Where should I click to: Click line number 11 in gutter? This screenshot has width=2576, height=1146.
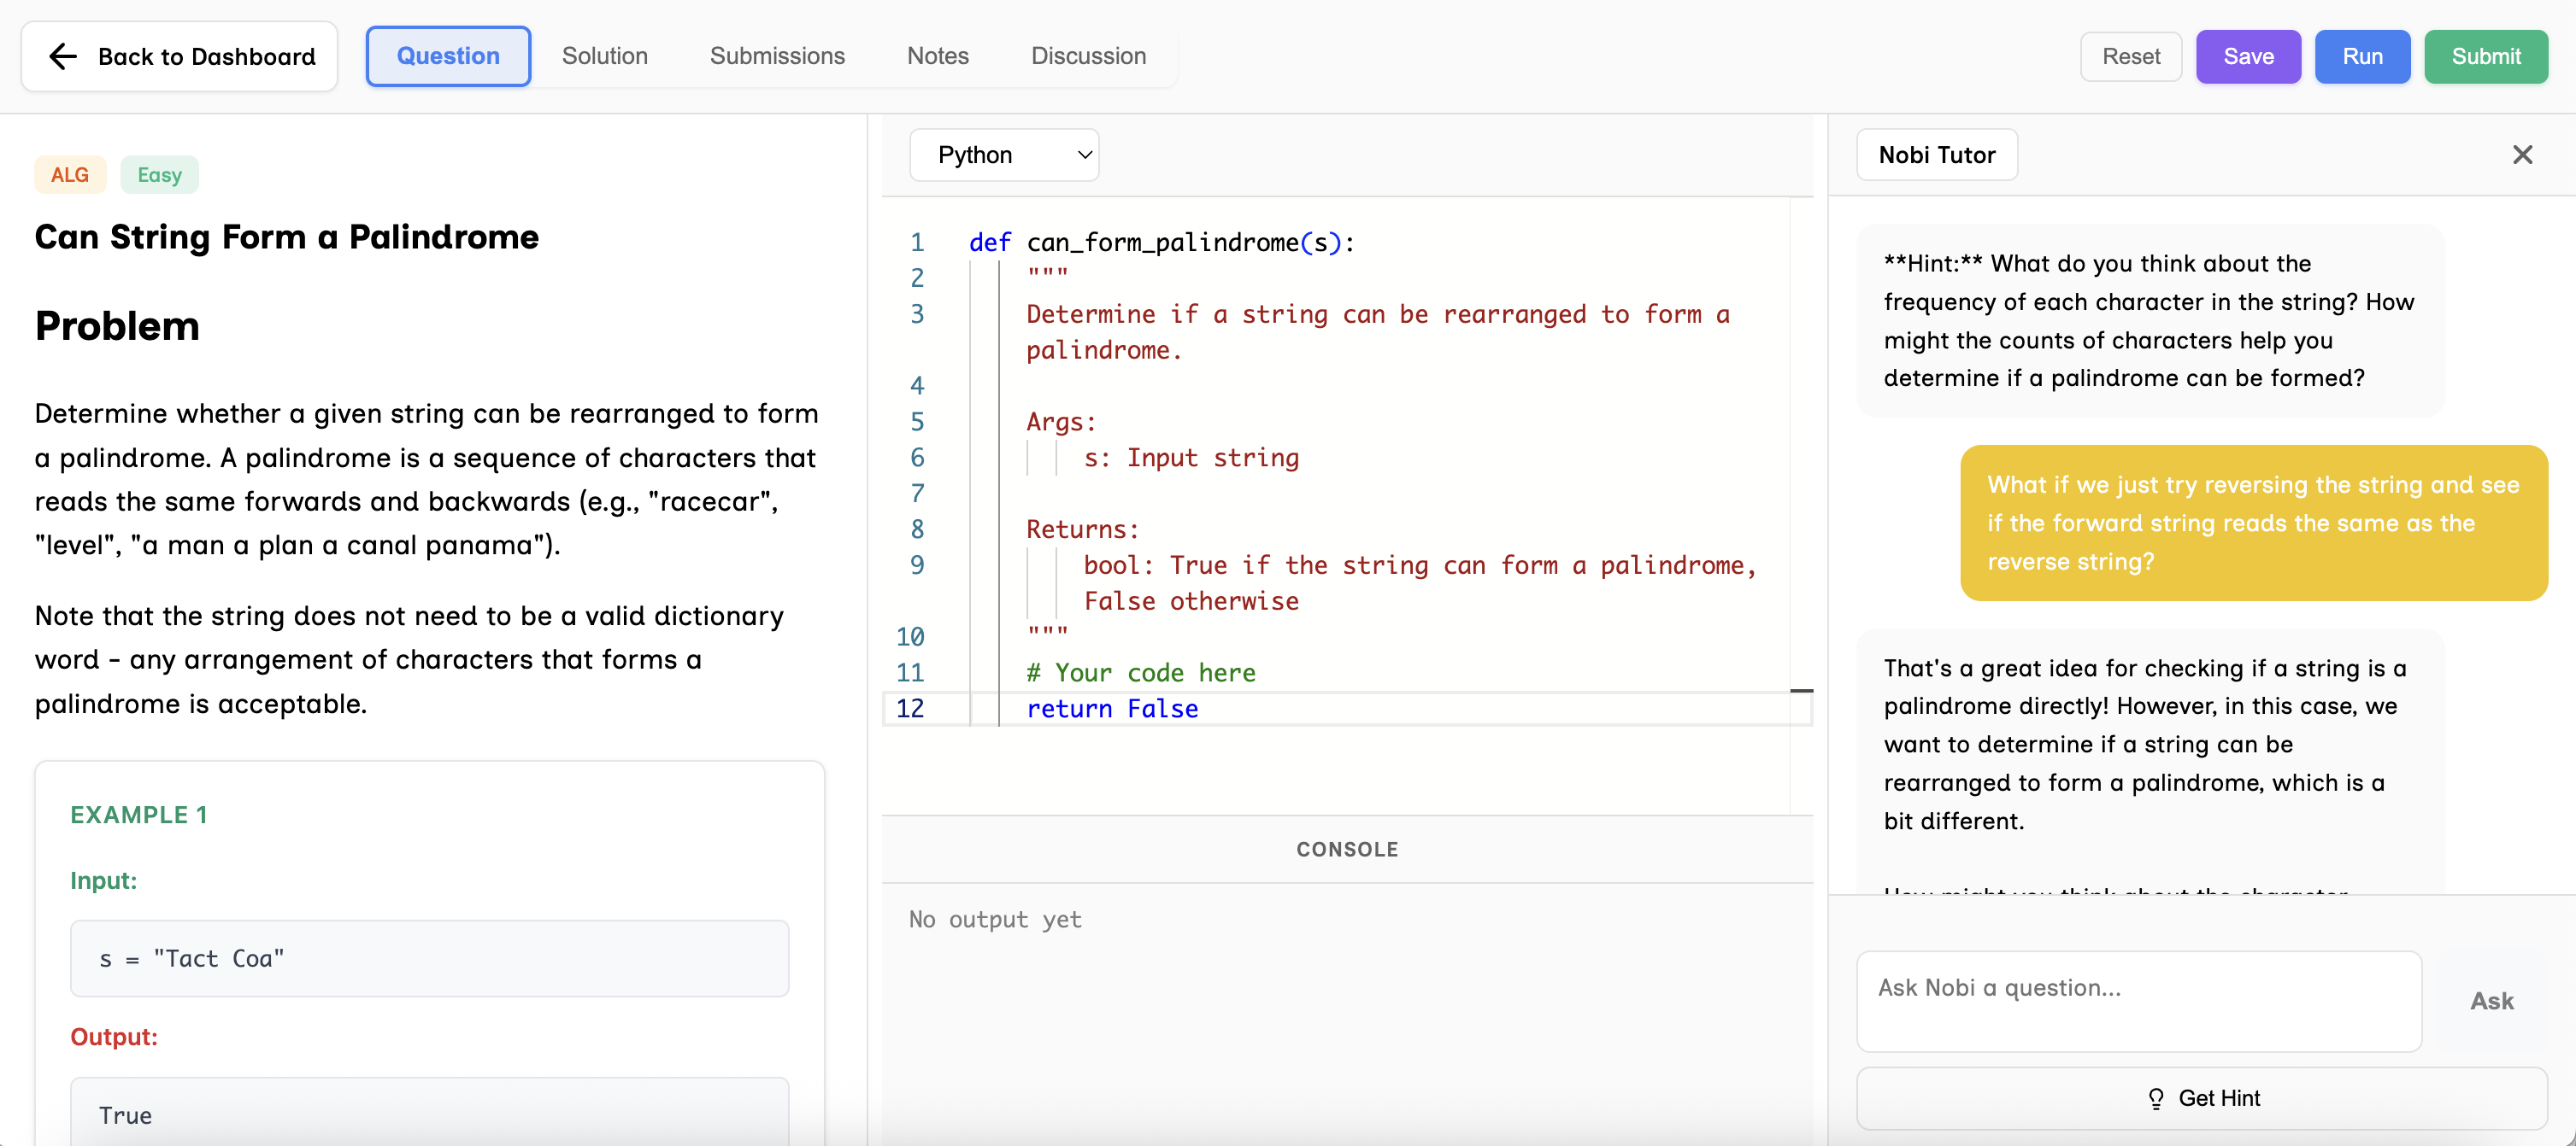(909, 672)
